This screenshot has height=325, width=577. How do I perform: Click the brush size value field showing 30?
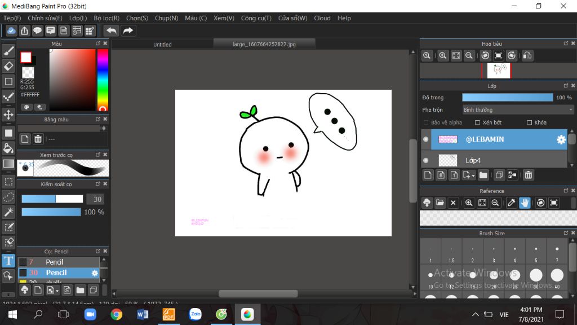point(95,199)
